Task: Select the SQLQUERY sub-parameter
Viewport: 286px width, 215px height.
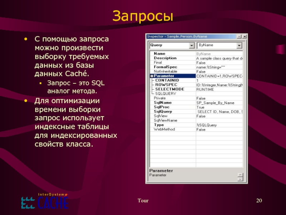Action: pos(196,94)
